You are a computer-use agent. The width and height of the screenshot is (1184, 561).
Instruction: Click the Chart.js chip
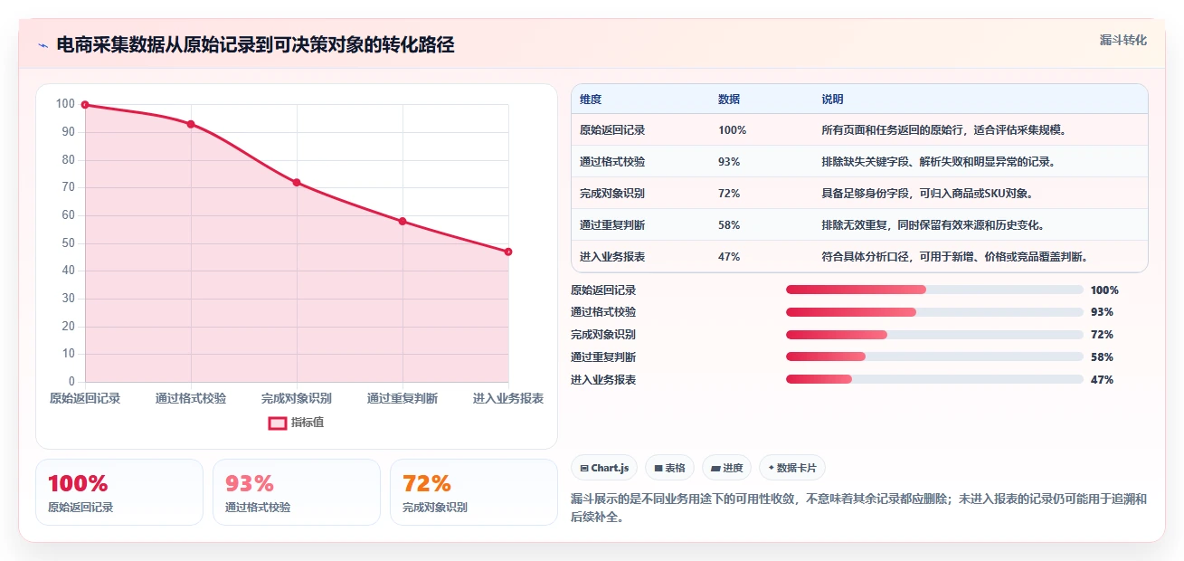pyautogui.click(x=604, y=468)
